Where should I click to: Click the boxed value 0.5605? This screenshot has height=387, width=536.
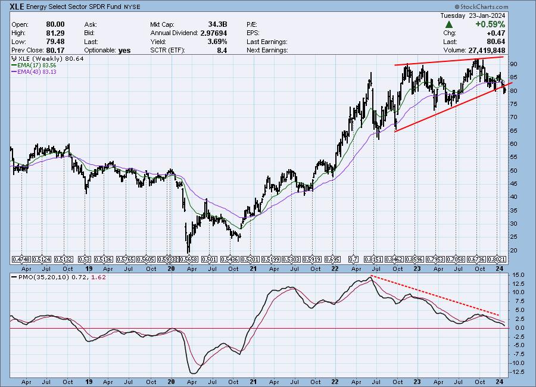[146, 260]
